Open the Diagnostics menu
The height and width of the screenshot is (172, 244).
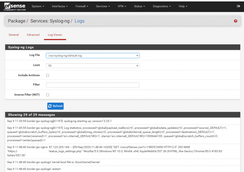coord(162,6)
